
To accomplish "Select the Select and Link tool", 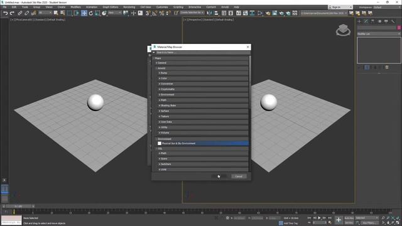I will [20, 13].
